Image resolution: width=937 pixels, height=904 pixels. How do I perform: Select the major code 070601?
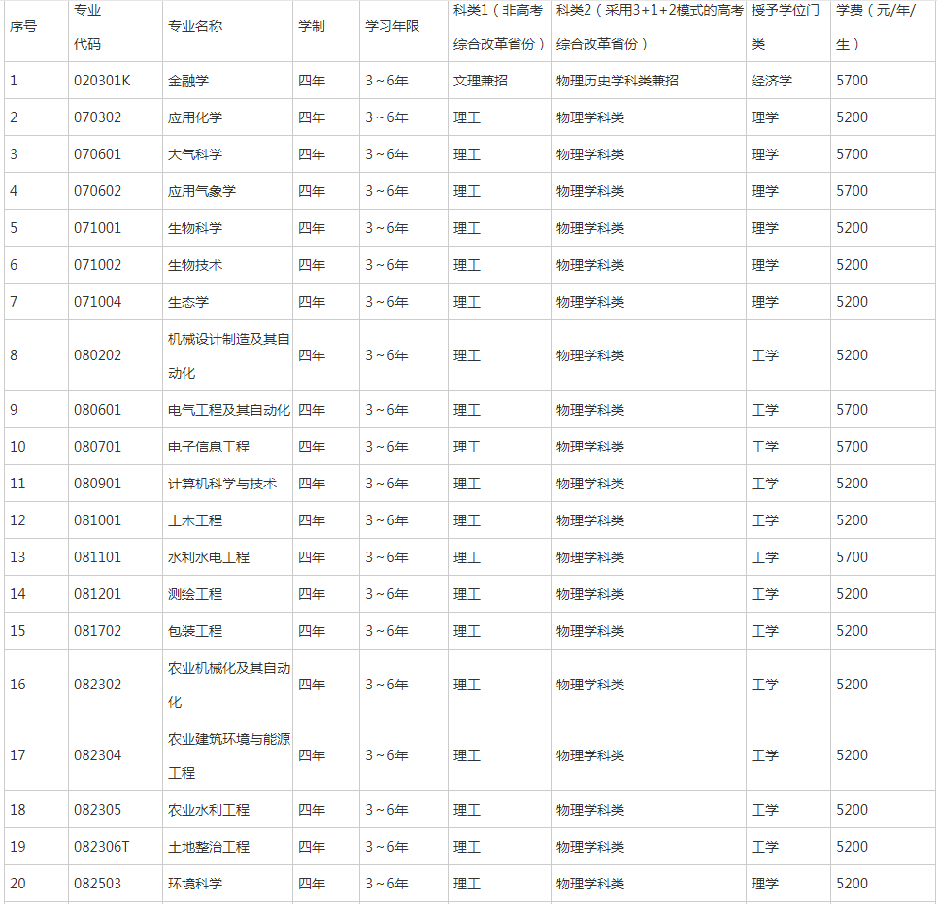pos(97,154)
